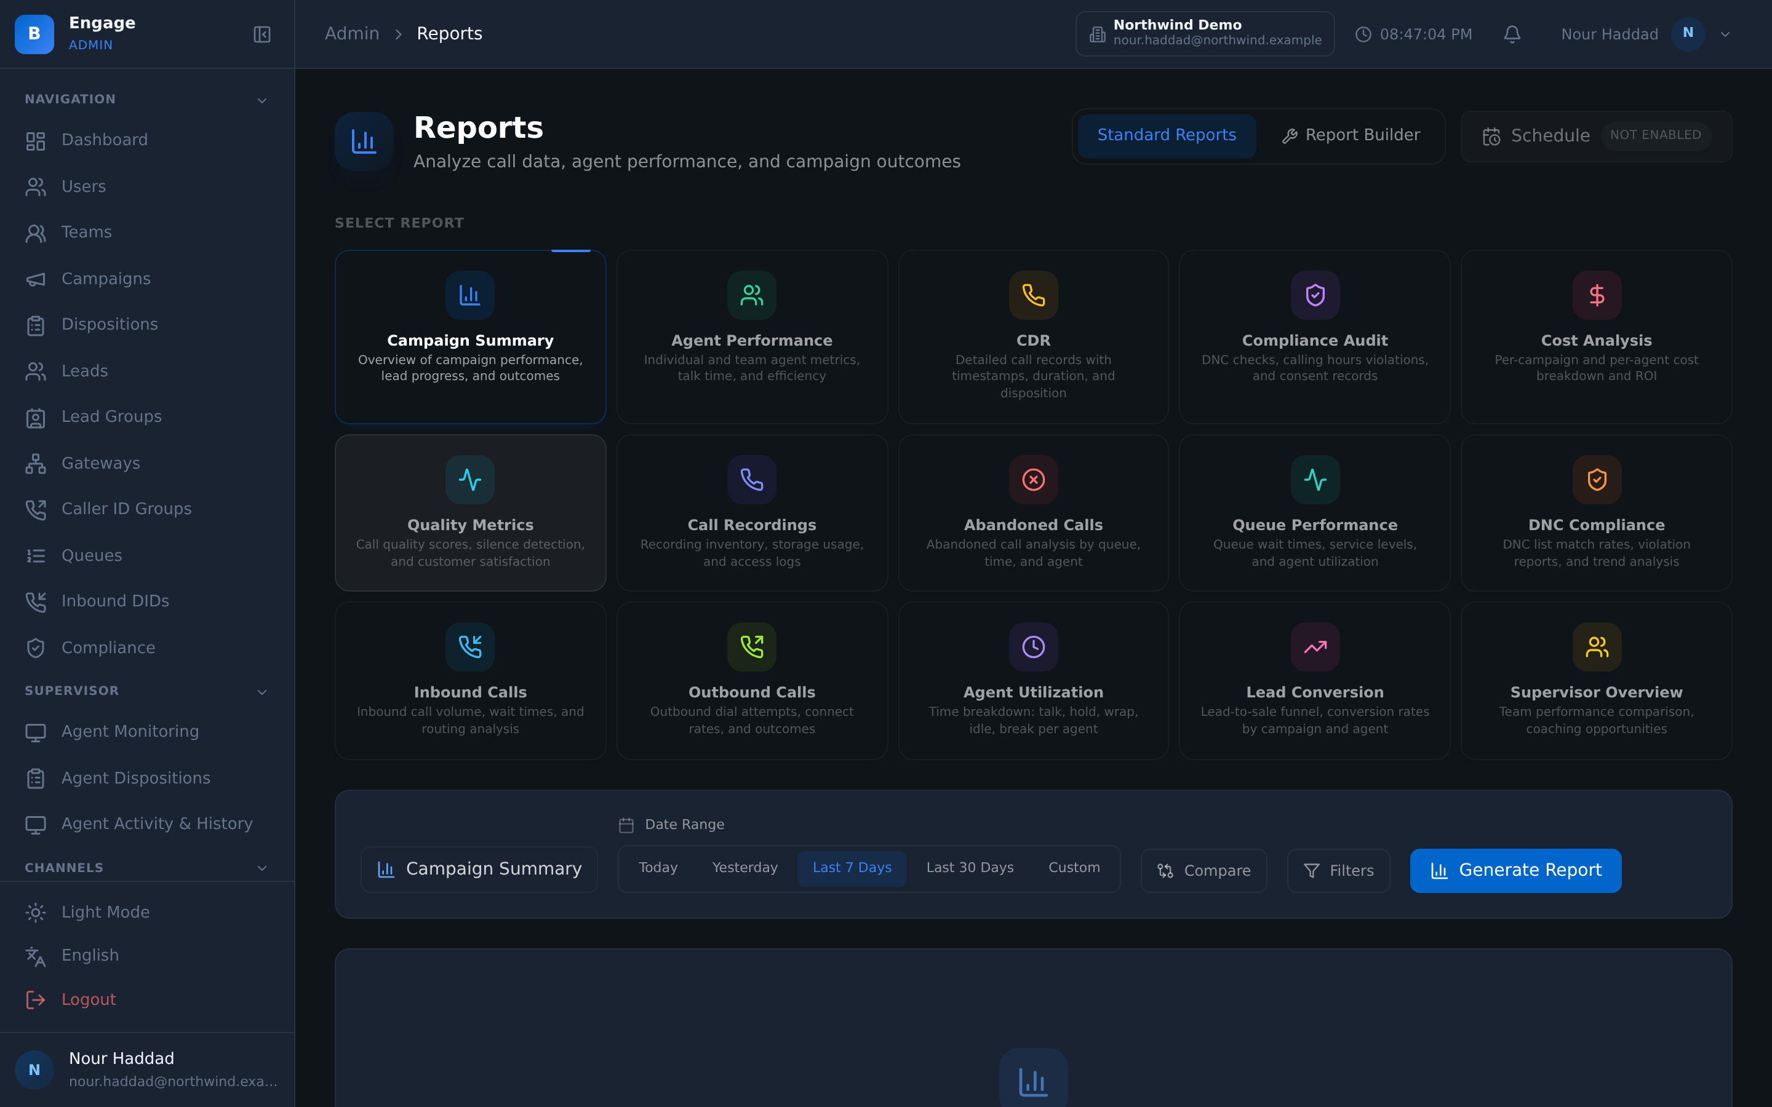Click the Generate Report button
1772x1107 pixels.
(1515, 870)
